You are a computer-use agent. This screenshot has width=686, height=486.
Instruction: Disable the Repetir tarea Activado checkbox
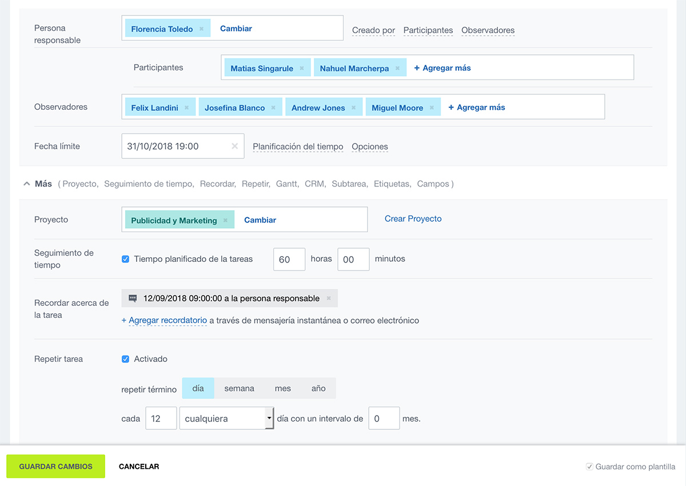(126, 359)
